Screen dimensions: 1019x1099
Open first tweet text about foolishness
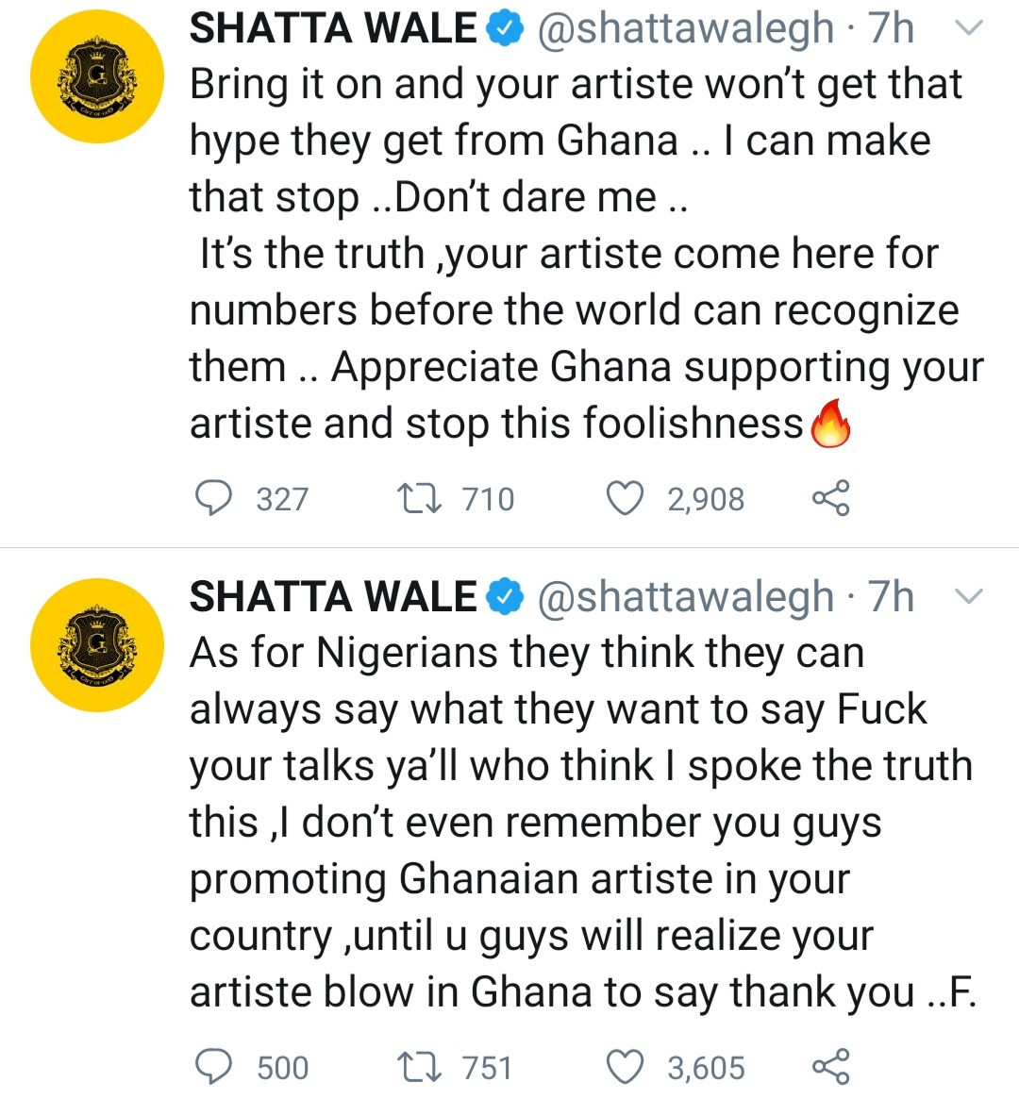tap(587, 254)
